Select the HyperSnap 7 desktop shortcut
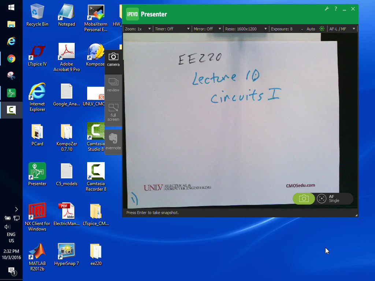This screenshot has width=375, height=281. (67, 255)
